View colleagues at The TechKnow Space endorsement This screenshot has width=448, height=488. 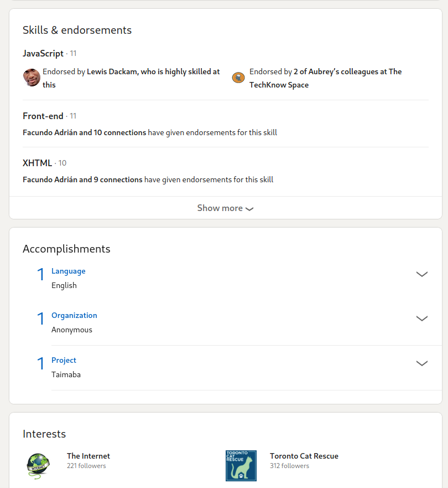coord(326,78)
